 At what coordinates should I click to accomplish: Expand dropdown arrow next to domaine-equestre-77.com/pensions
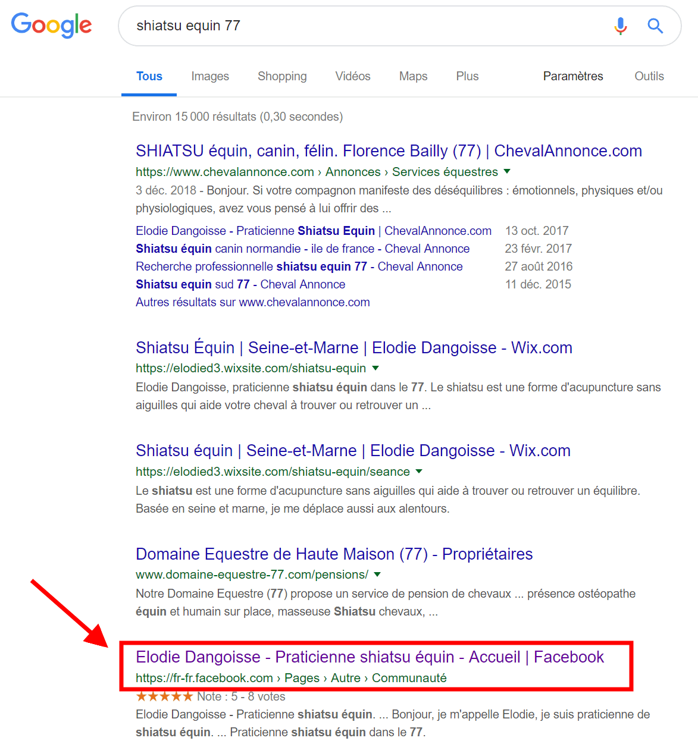pyautogui.click(x=377, y=575)
